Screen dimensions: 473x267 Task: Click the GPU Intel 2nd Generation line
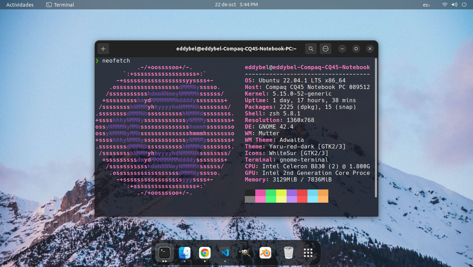pos(307,173)
